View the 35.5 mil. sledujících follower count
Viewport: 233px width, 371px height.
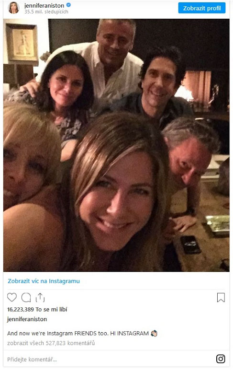[x=46, y=12]
